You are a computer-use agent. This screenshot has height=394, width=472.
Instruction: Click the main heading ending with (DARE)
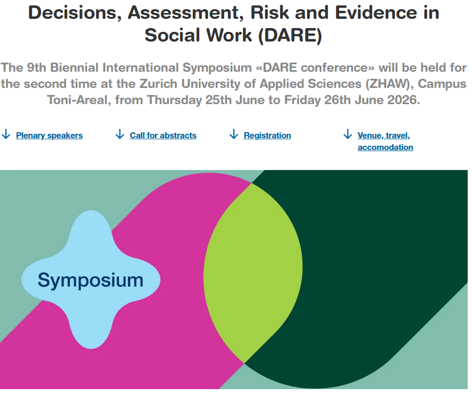coord(233,24)
